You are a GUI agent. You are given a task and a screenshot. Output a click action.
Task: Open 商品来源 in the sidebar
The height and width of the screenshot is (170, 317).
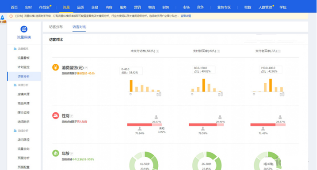(23, 103)
